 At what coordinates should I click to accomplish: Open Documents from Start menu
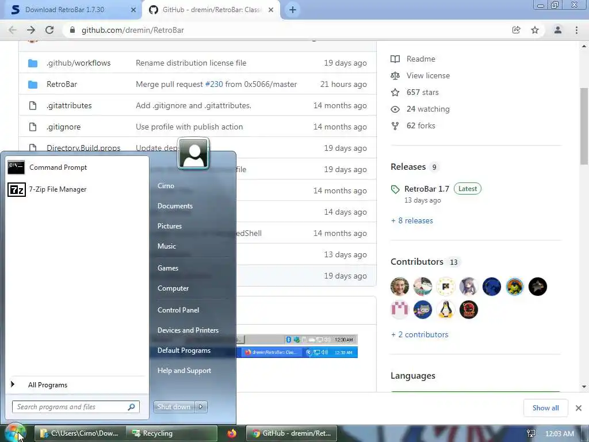[x=175, y=206]
